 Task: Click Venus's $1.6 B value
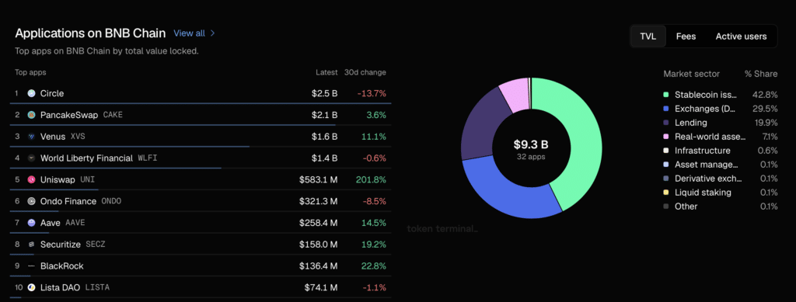tap(324, 137)
